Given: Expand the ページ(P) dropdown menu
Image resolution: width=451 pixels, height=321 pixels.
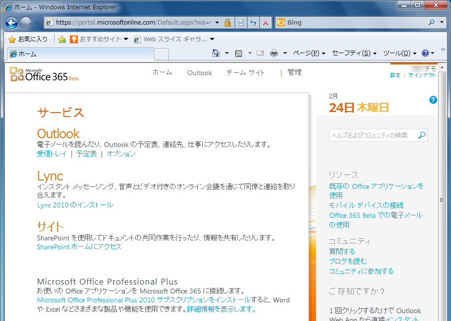Looking at the screenshot, I should tap(309, 53).
